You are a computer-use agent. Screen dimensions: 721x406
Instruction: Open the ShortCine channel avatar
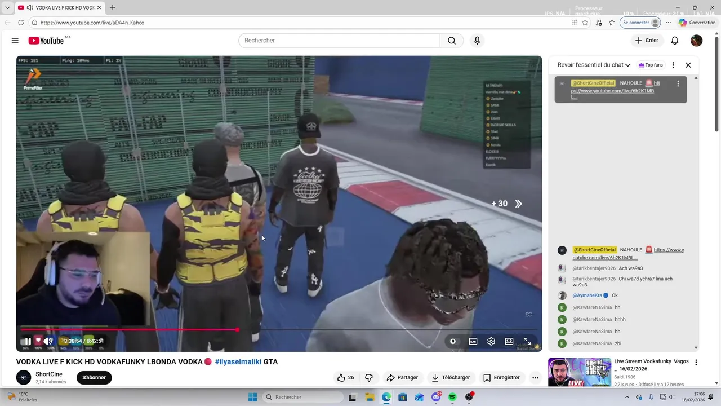(24, 378)
